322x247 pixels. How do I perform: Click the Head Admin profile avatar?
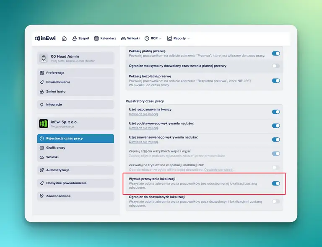point(44,58)
